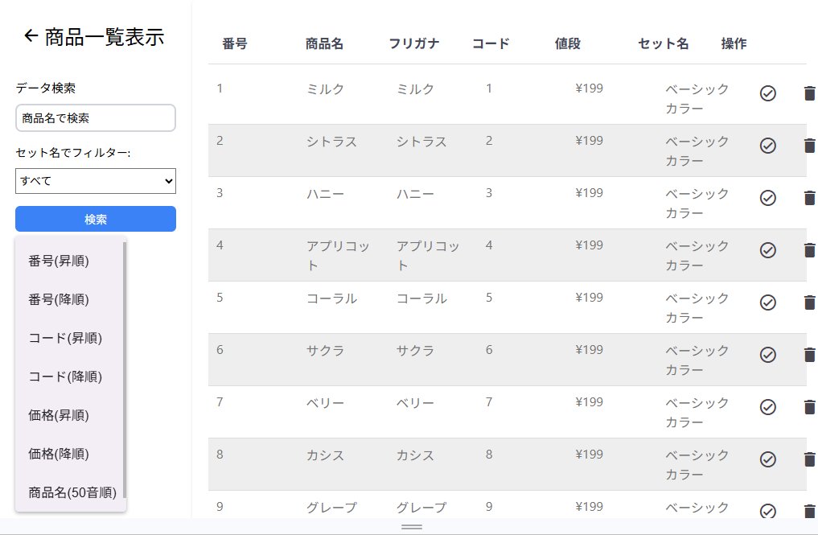Delete the グレープ product via trash icon
The width and height of the screenshot is (818, 535).
point(809,511)
